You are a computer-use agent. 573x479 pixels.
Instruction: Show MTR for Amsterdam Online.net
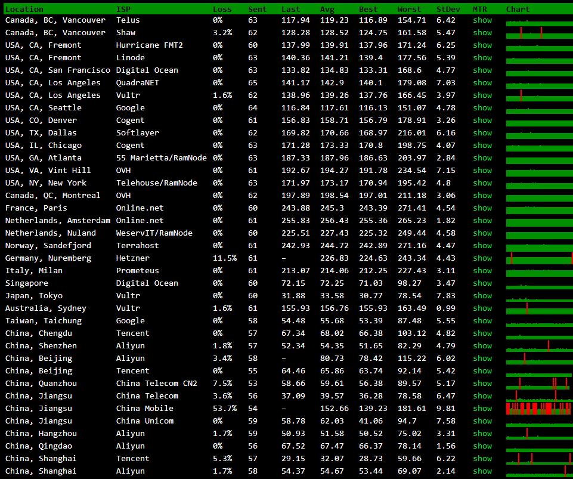point(482,221)
